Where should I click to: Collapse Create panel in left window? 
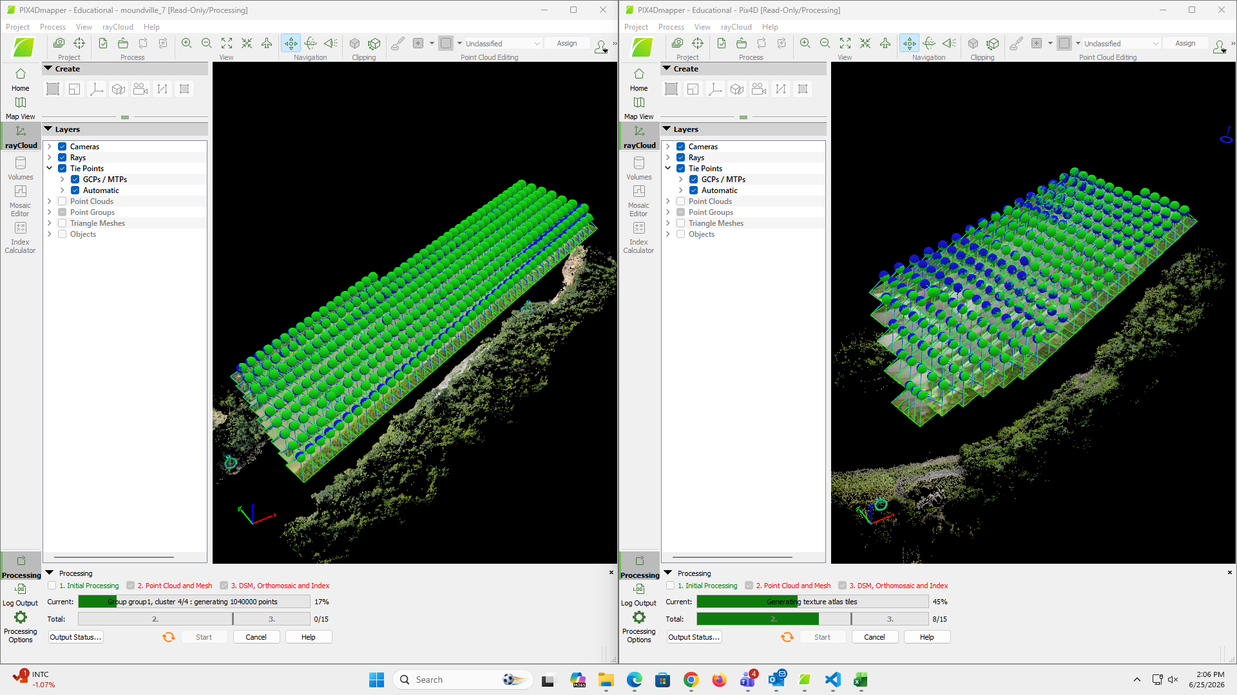point(48,69)
